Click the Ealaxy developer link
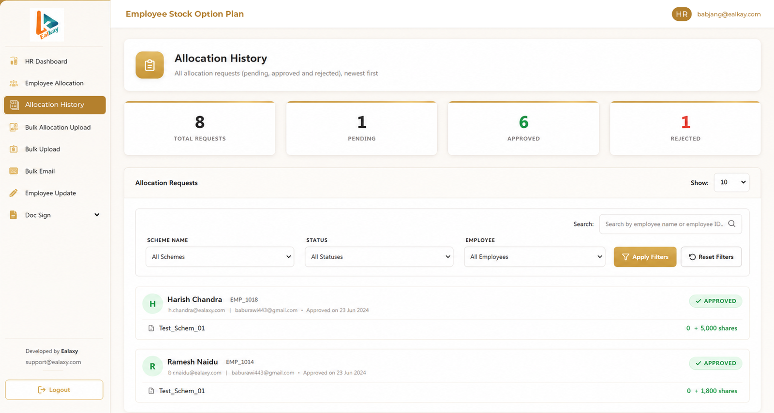The image size is (774, 413). [70, 351]
